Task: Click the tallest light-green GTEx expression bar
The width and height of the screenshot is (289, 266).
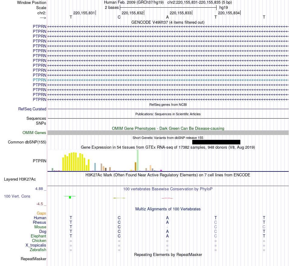Action: point(138,160)
